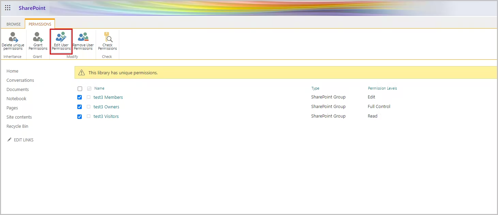498x215 pixels.
Task: Click the Inheritance ribbon group label
Action: click(x=12, y=57)
